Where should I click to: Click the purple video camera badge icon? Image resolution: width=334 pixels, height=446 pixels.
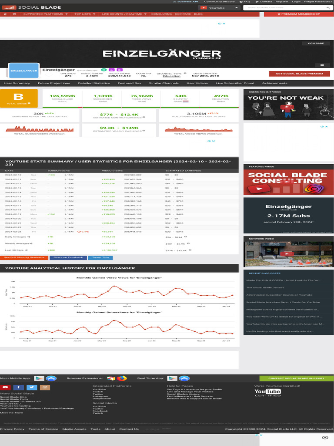(120, 70)
